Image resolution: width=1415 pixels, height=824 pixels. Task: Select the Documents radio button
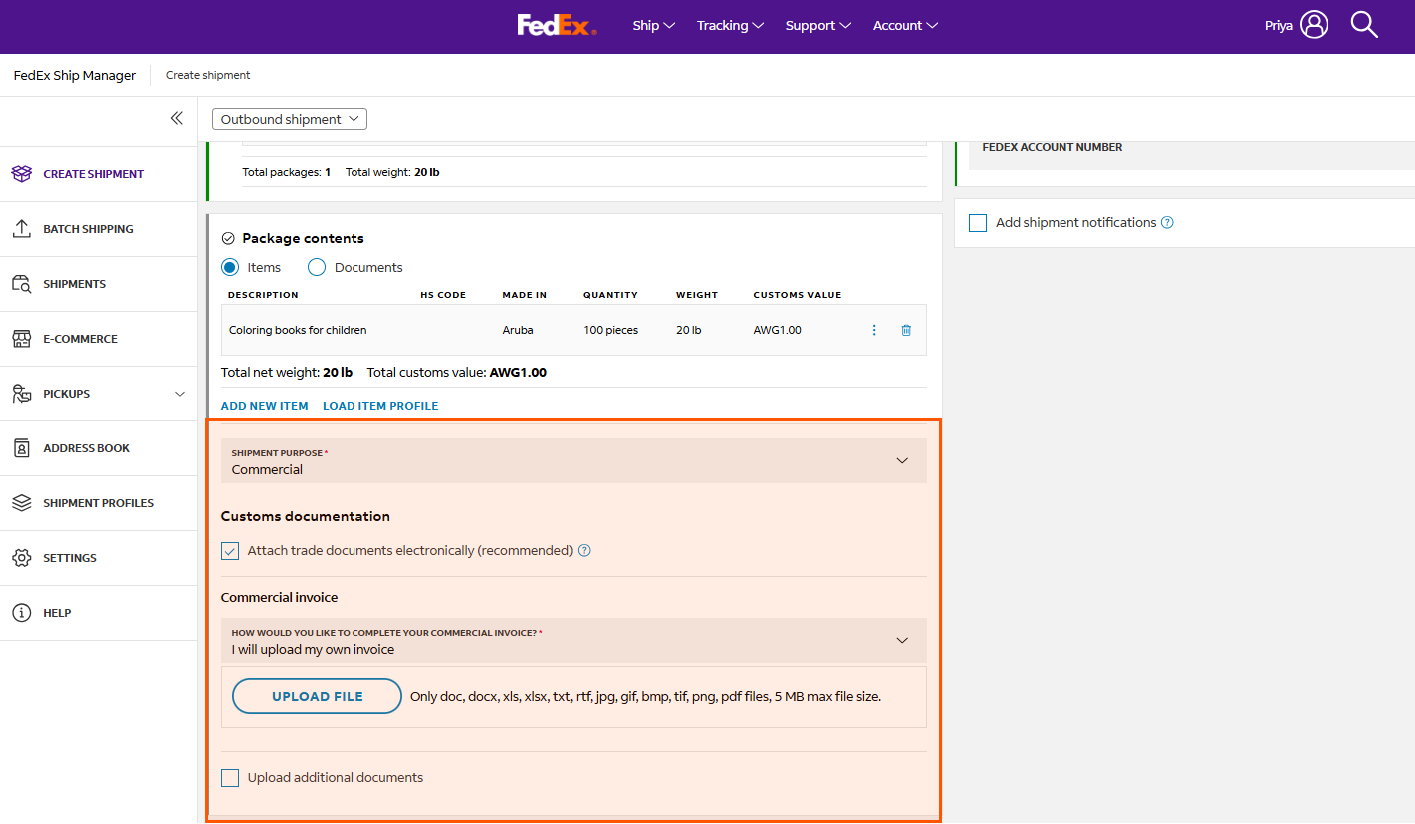[x=317, y=267]
